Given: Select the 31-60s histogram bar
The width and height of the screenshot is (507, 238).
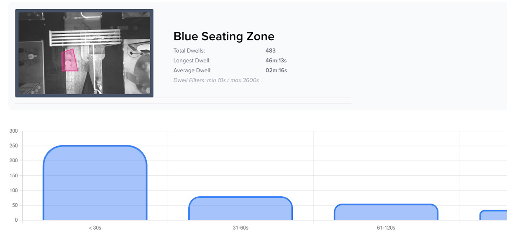Looking at the screenshot, I should 241,208.
